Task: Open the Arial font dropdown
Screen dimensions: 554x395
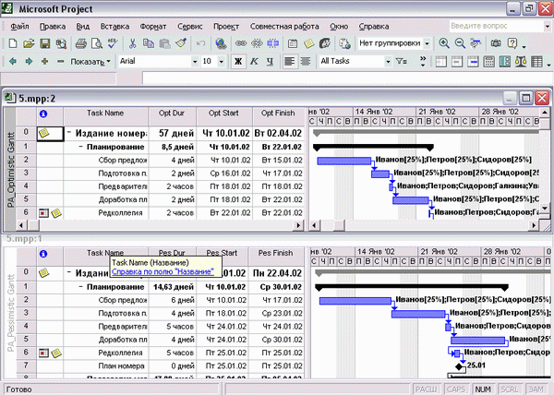Action: tap(195, 62)
